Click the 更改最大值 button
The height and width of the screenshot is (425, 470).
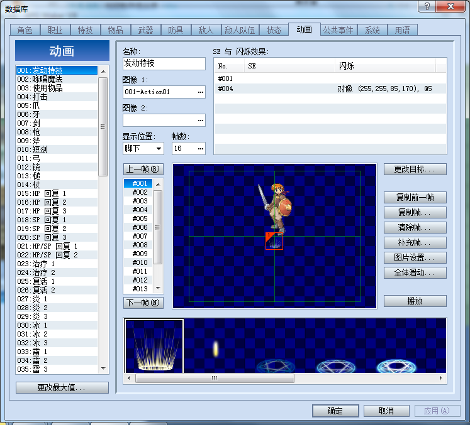(x=62, y=387)
